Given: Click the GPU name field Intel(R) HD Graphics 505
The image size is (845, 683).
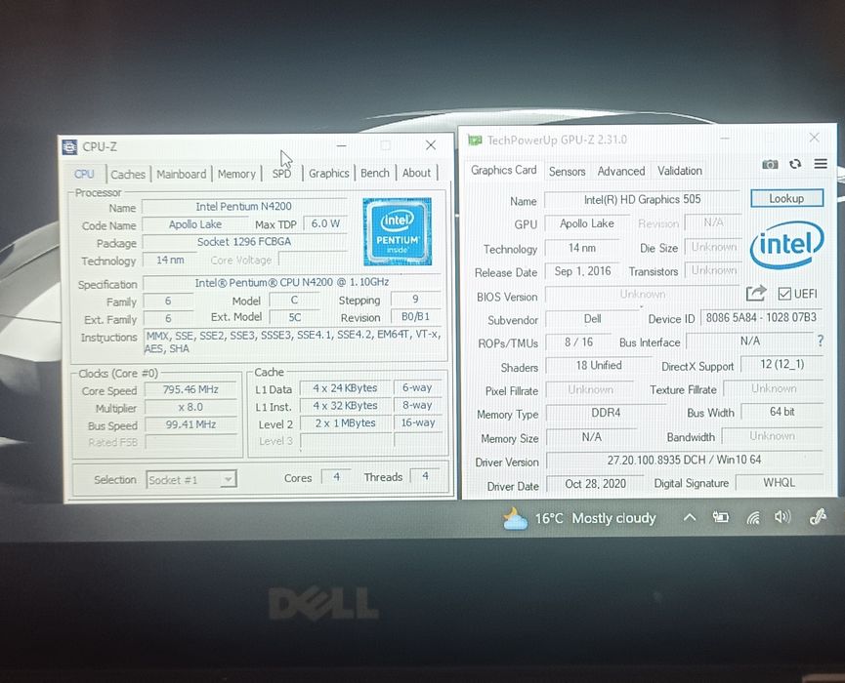Looking at the screenshot, I should tap(643, 200).
